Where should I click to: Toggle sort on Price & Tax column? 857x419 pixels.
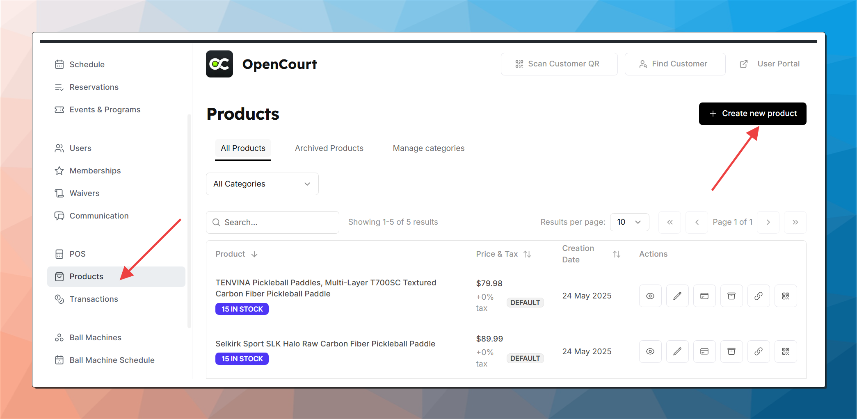527,254
